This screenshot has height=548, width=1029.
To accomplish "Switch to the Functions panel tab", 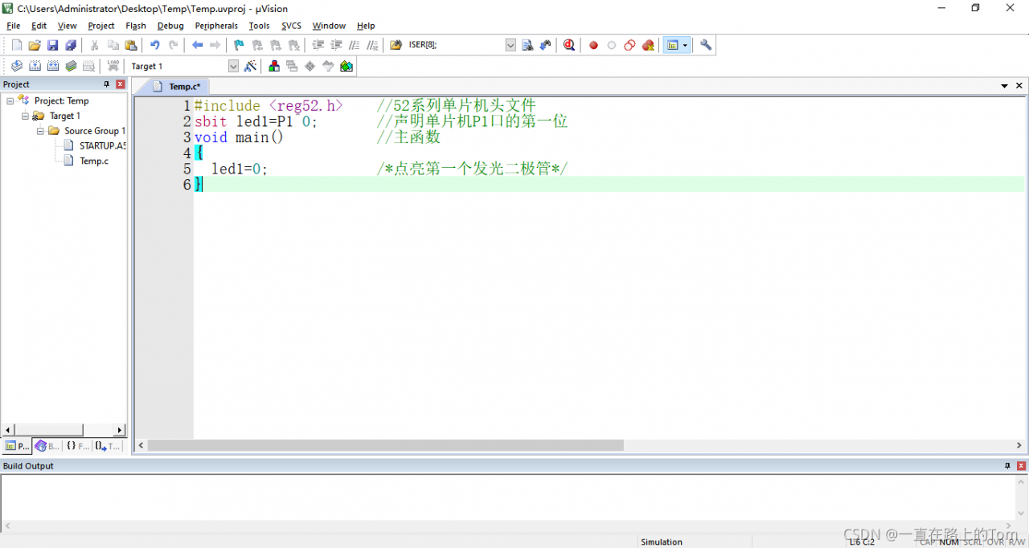I will tap(77, 445).
